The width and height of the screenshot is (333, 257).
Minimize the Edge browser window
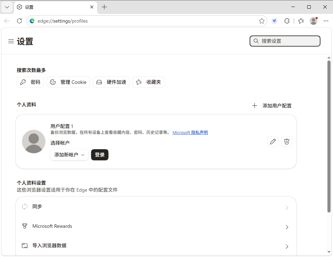(x=293, y=7)
